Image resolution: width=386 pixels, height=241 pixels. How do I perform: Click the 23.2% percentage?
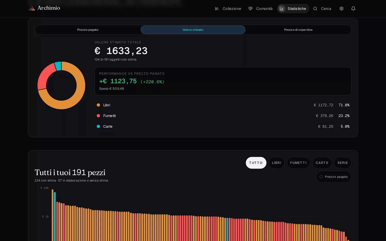[344, 116]
